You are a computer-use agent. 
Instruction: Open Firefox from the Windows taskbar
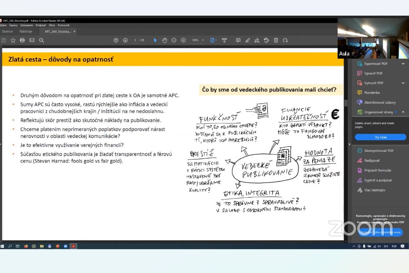point(26,246)
